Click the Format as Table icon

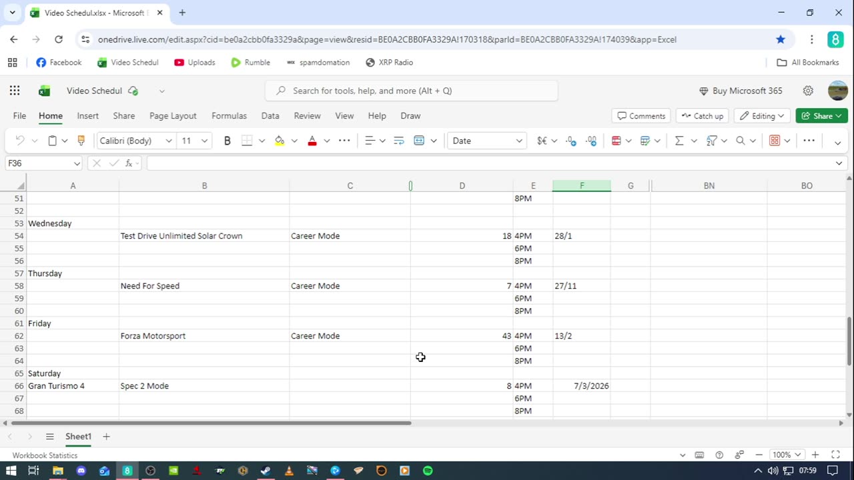(645, 141)
